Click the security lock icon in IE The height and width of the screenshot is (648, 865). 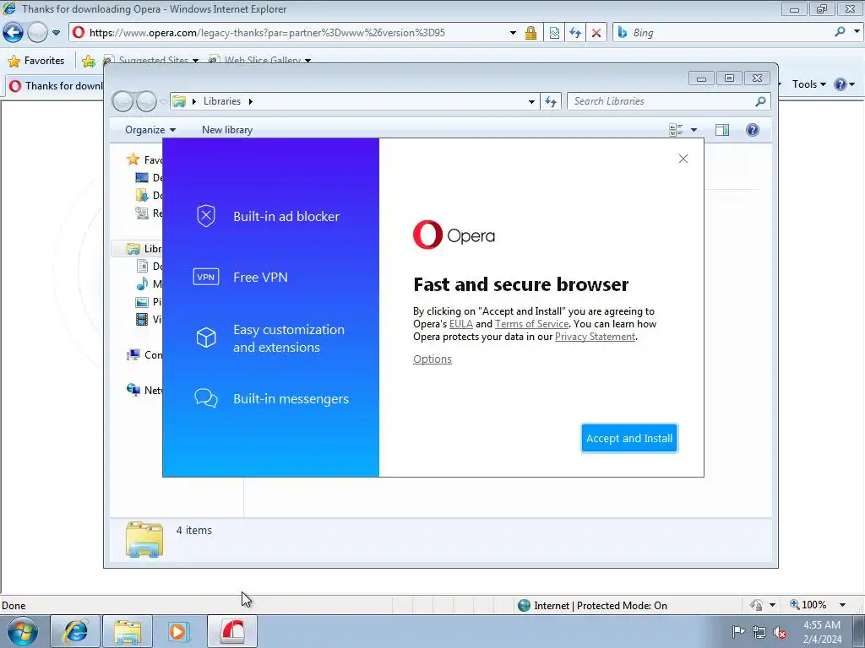(530, 33)
